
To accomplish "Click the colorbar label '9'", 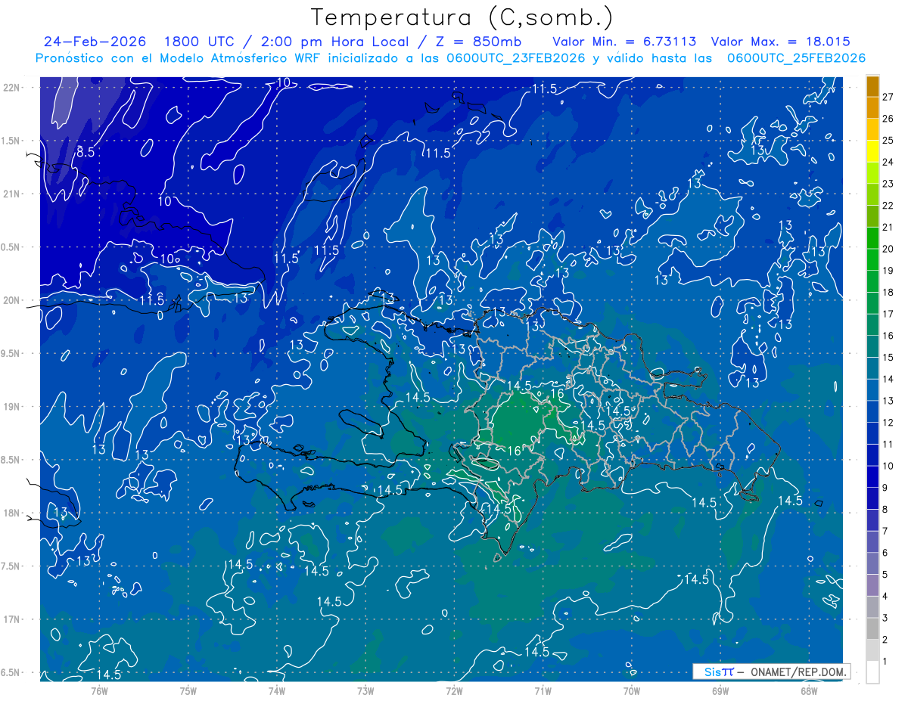I will 885,488.
